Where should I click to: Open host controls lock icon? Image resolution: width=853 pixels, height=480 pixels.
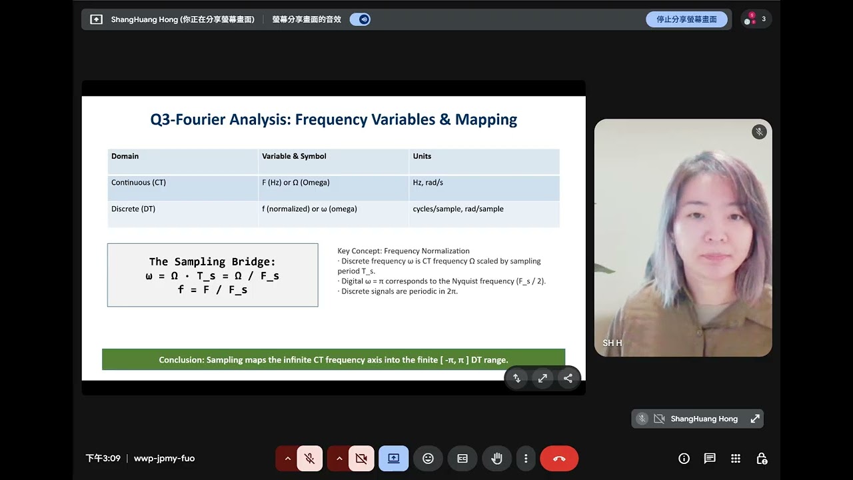(762, 458)
